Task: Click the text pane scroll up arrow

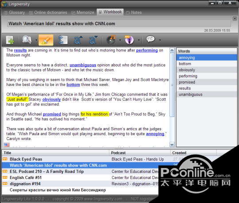Action: [x=172, y=51]
